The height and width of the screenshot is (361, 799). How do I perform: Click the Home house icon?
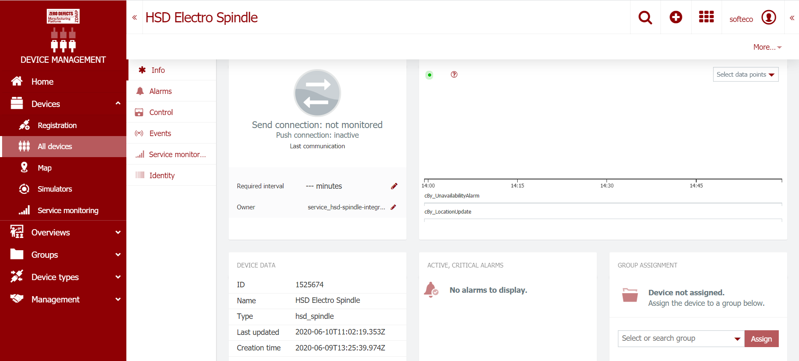17,81
